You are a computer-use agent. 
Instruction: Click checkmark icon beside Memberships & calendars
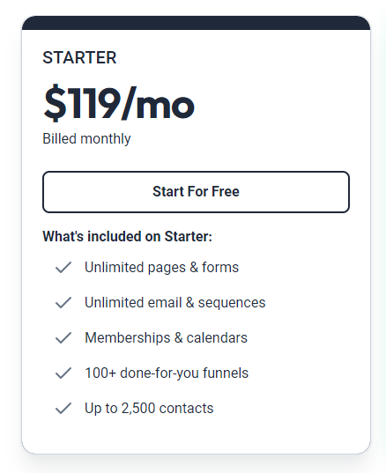[x=63, y=338]
